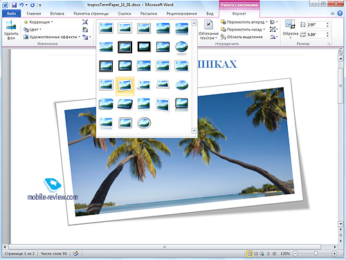
Task: Open Художественные эффекты (Artistic Effects) dropdown
Action: [x=52, y=37]
